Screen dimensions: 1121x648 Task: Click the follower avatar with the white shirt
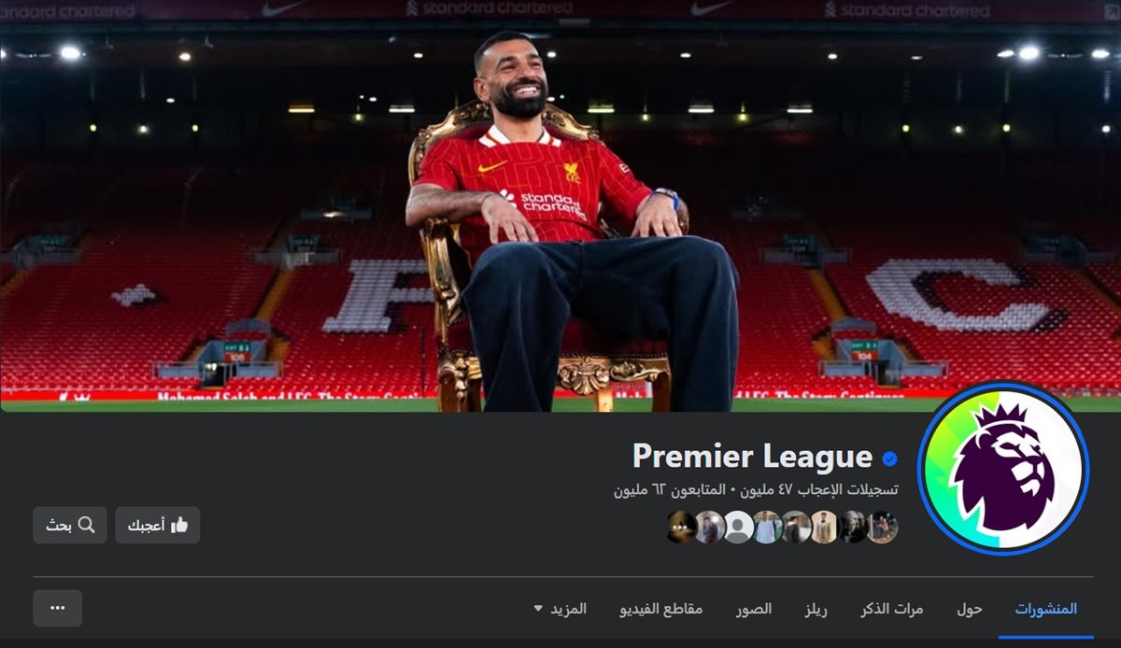point(767,528)
